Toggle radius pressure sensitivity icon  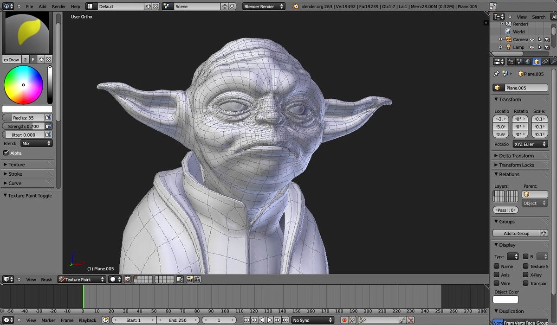48,118
